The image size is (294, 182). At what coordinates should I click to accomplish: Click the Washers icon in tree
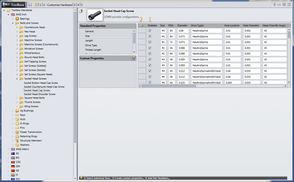[x=17, y=145]
